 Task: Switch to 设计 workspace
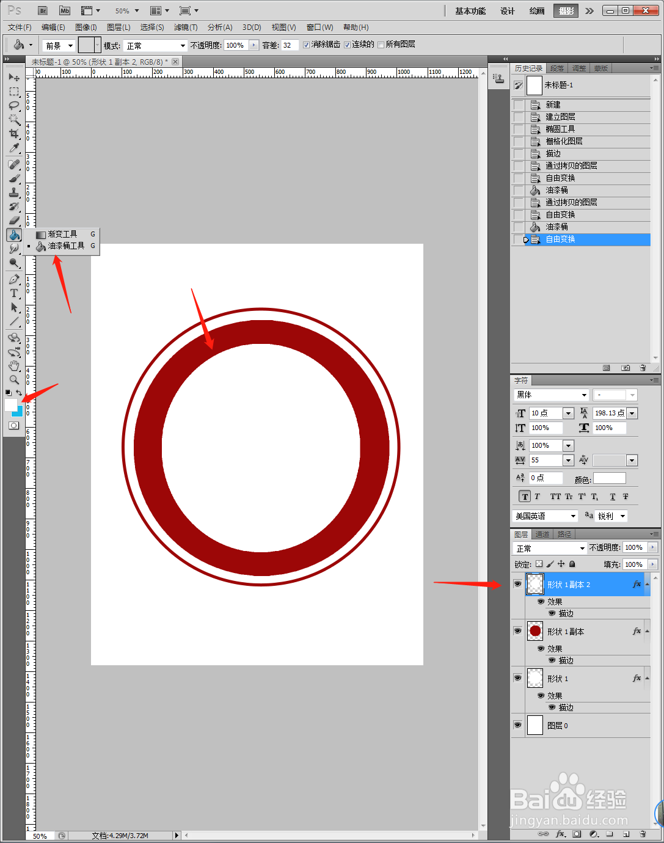pos(508,11)
